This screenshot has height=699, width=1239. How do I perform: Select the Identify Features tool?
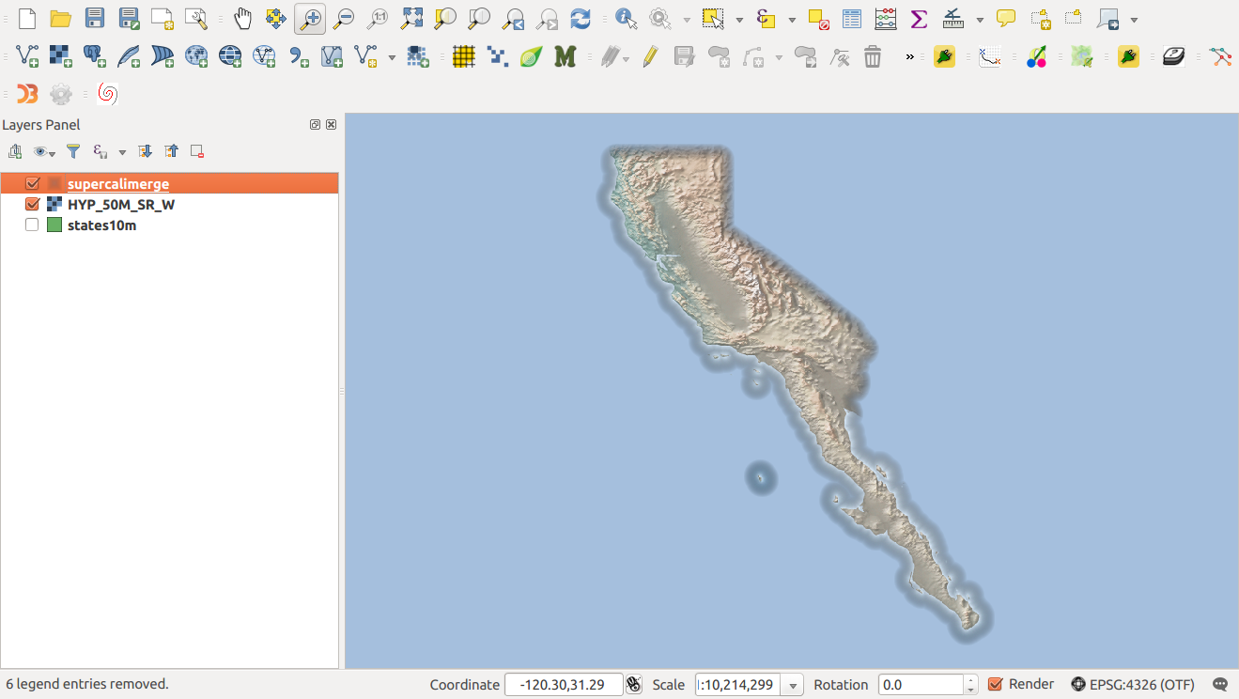(626, 18)
